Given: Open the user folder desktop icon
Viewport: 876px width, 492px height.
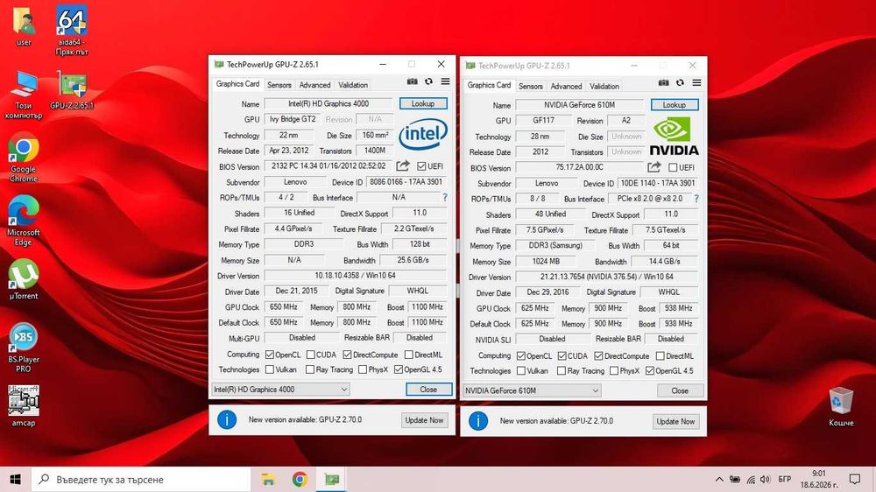Looking at the screenshot, I should pos(24,26).
